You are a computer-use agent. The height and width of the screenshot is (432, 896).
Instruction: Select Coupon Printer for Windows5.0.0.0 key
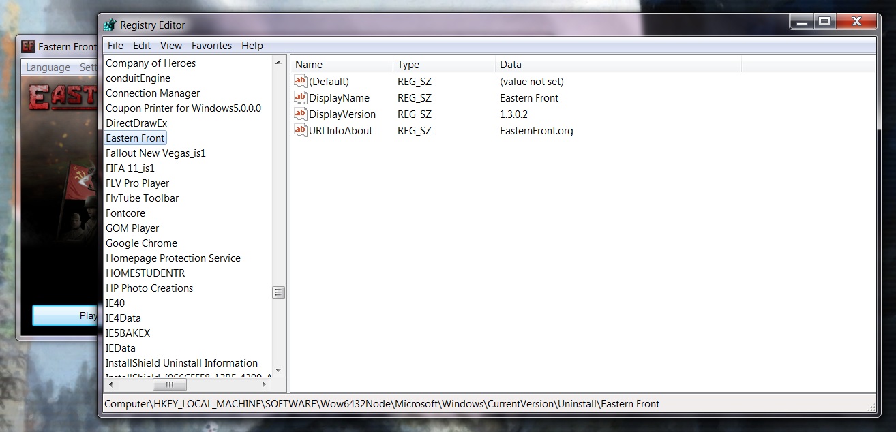coord(183,108)
